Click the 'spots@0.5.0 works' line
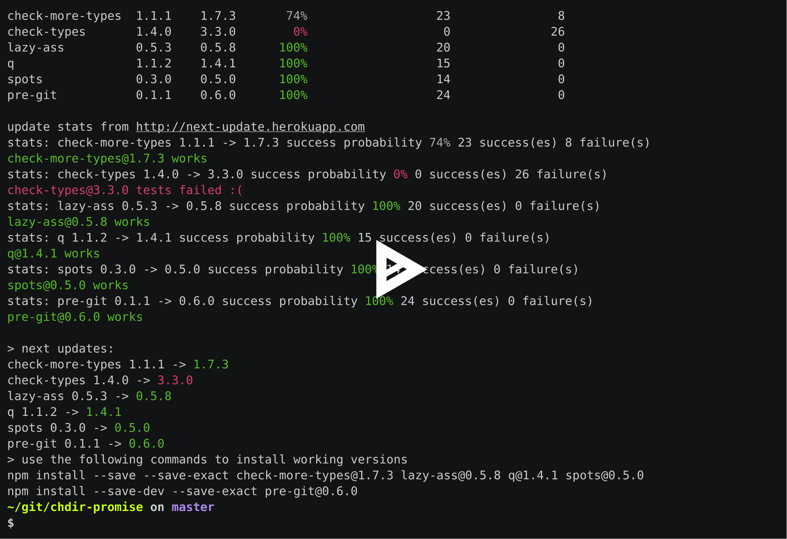 pos(68,285)
